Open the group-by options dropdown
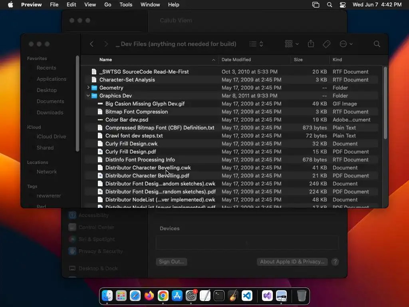 [292, 44]
